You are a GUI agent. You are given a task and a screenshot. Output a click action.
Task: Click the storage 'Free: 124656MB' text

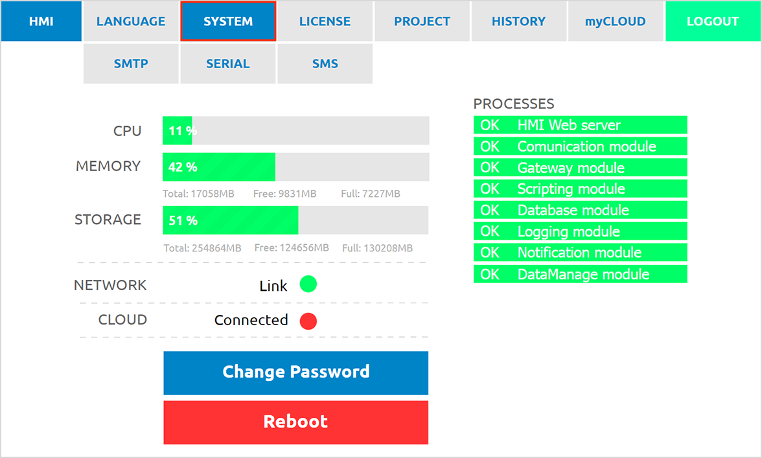(292, 248)
